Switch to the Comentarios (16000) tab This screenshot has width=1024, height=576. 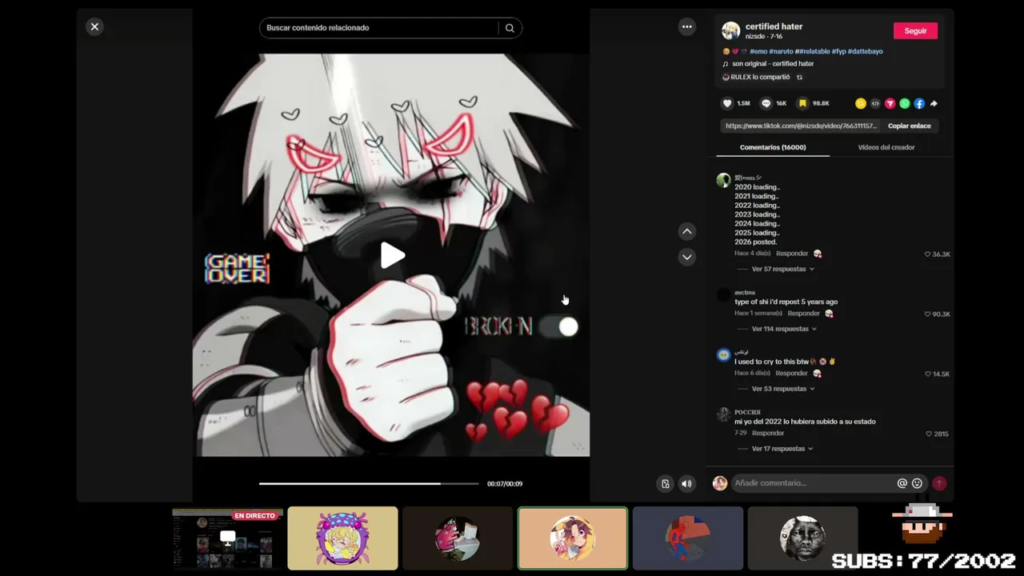pos(773,147)
